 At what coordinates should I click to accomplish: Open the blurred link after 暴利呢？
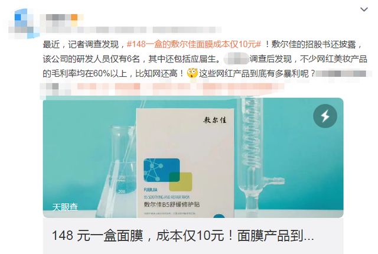click(342, 73)
